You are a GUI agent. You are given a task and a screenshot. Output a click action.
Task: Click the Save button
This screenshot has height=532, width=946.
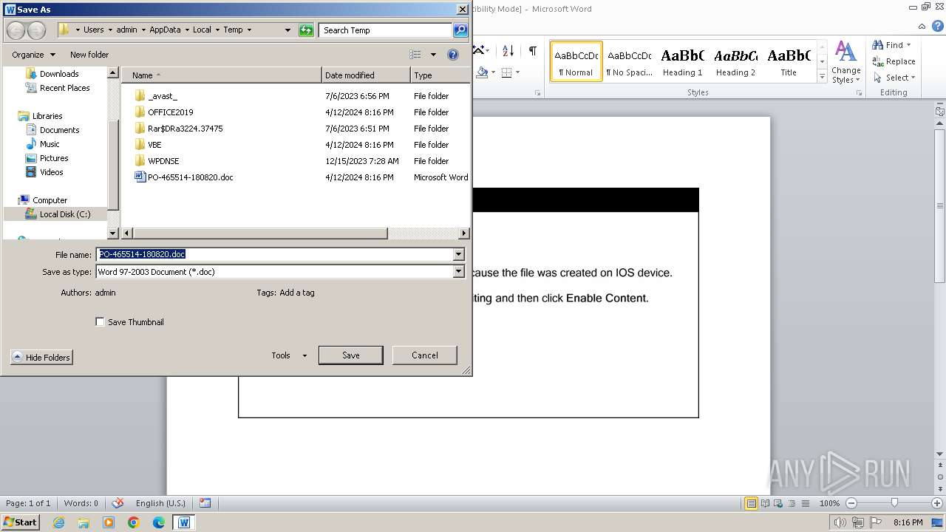[x=350, y=355]
